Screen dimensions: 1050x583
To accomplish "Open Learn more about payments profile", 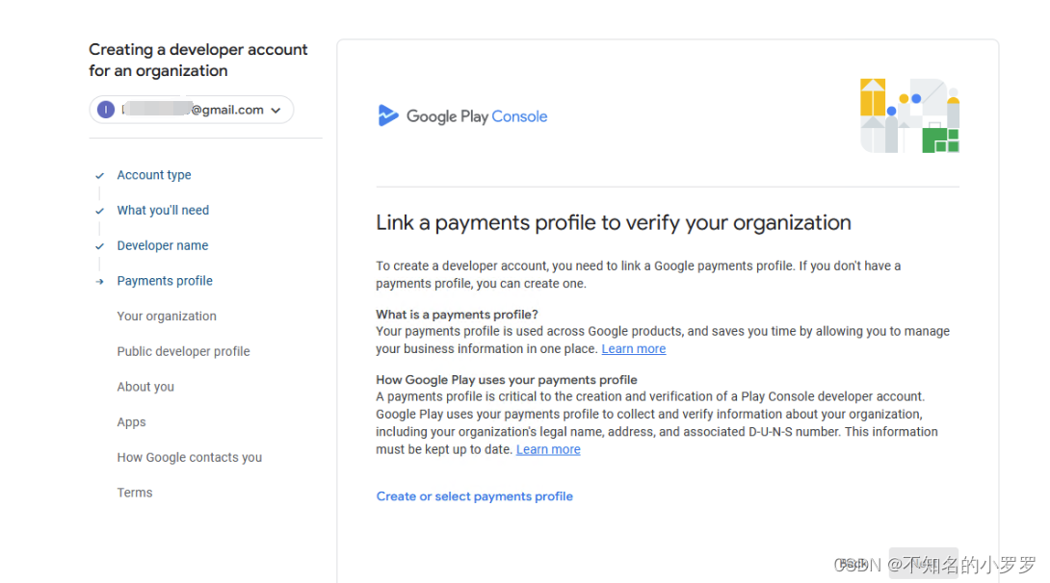I will pos(634,349).
